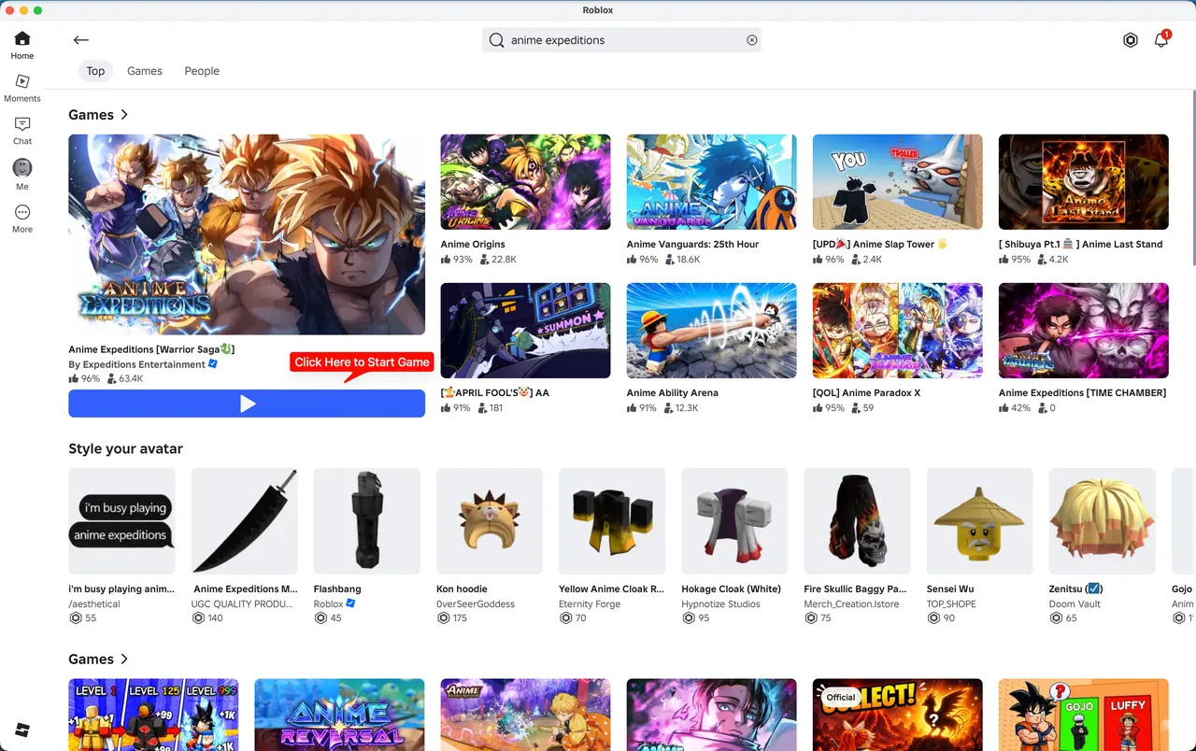Select the Anime Expeditions sword item
Screen dimensions: 1196x751
click(x=244, y=521)
